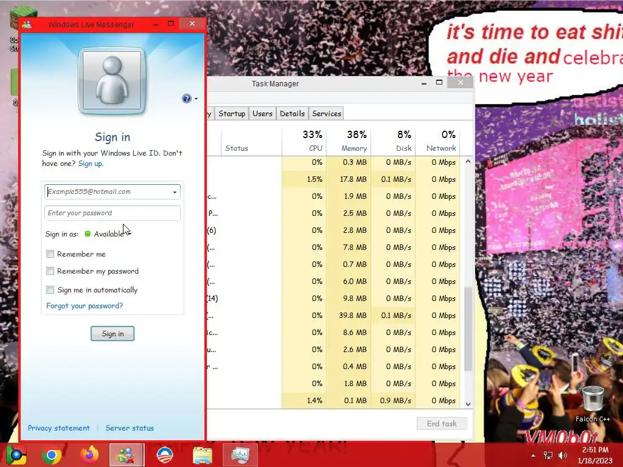Click the Obama logo taskbar icon
Viewport: 623px width, 467px height.
(x=164, y=455)
